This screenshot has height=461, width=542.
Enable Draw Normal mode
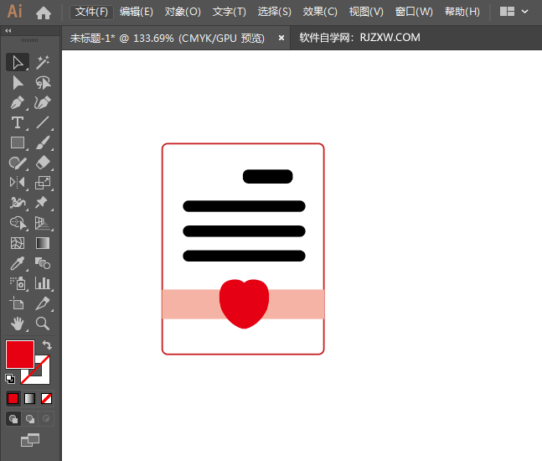point(13,419)
